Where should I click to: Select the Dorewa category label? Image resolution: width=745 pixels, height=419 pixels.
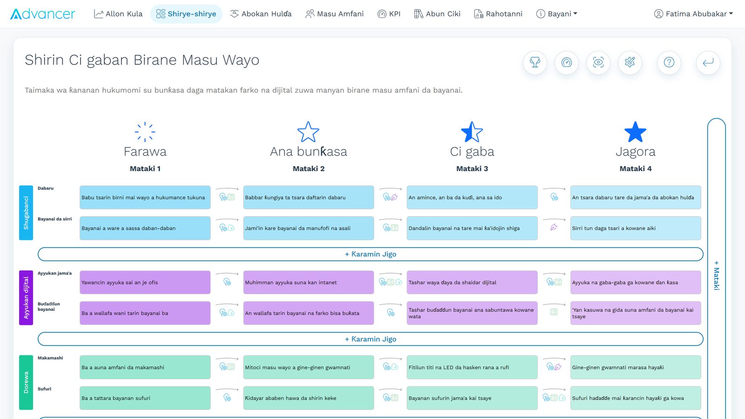[x=26, y=382]
